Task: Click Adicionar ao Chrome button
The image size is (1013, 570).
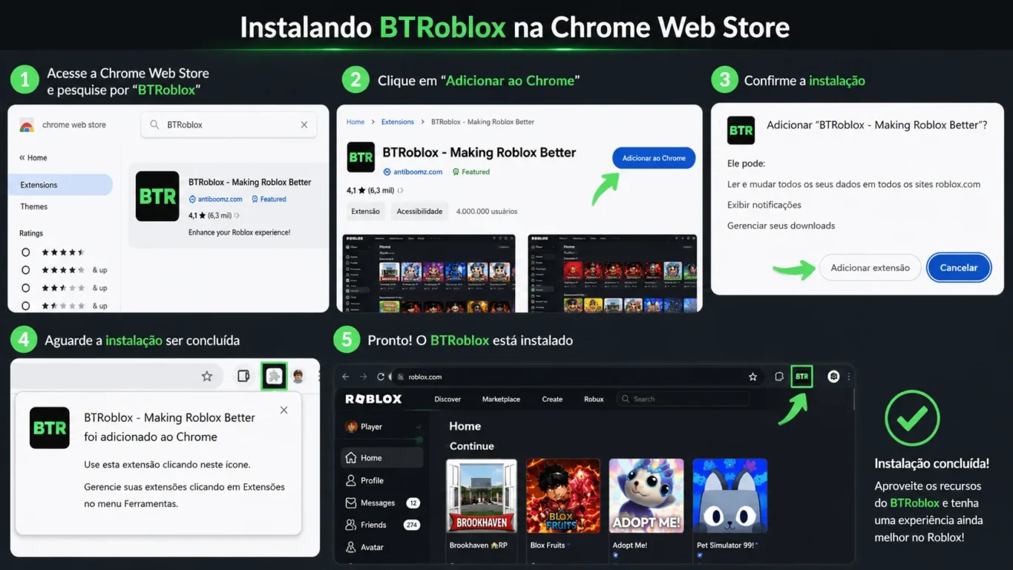Action: pos(654,158)
